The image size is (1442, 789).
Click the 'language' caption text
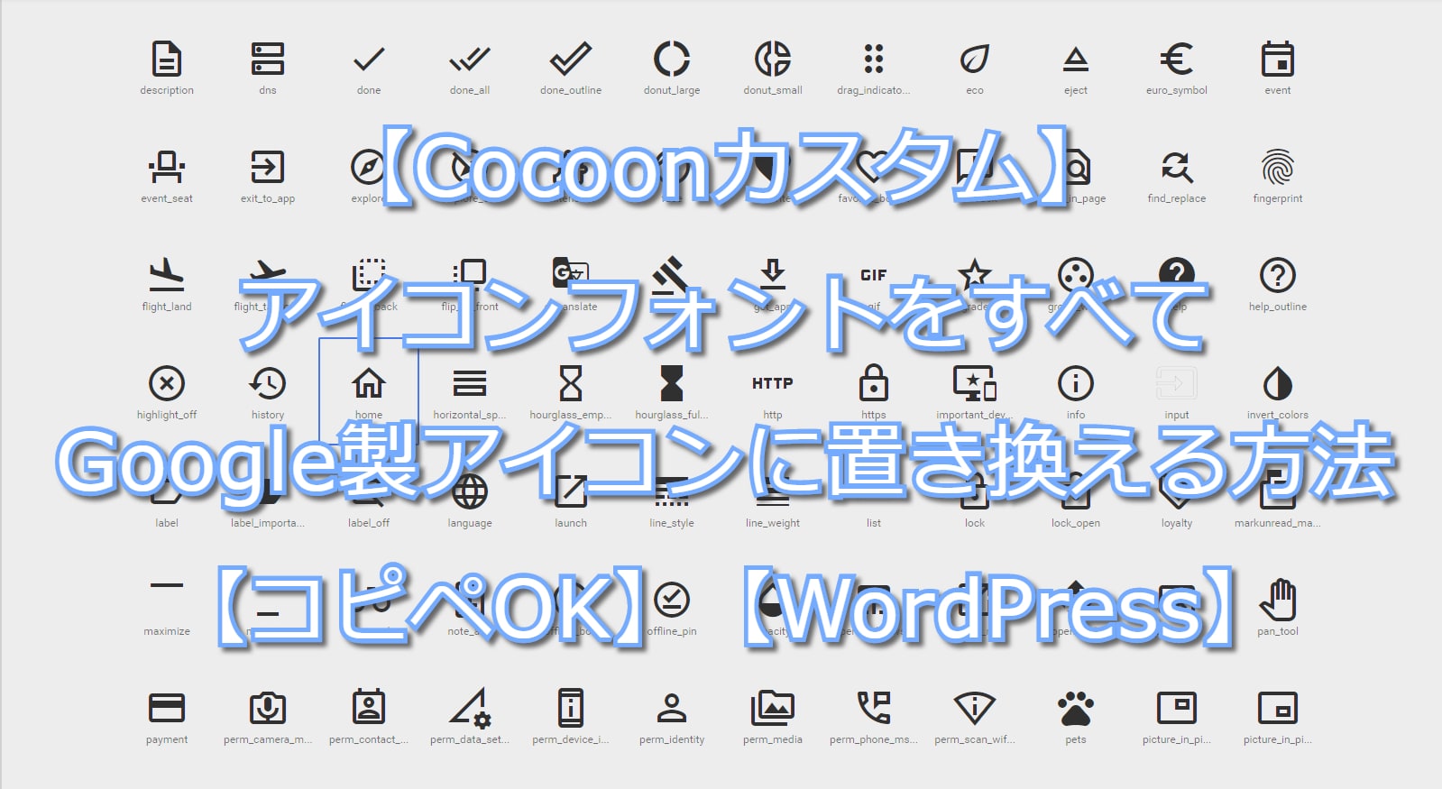tap(470, 523)
